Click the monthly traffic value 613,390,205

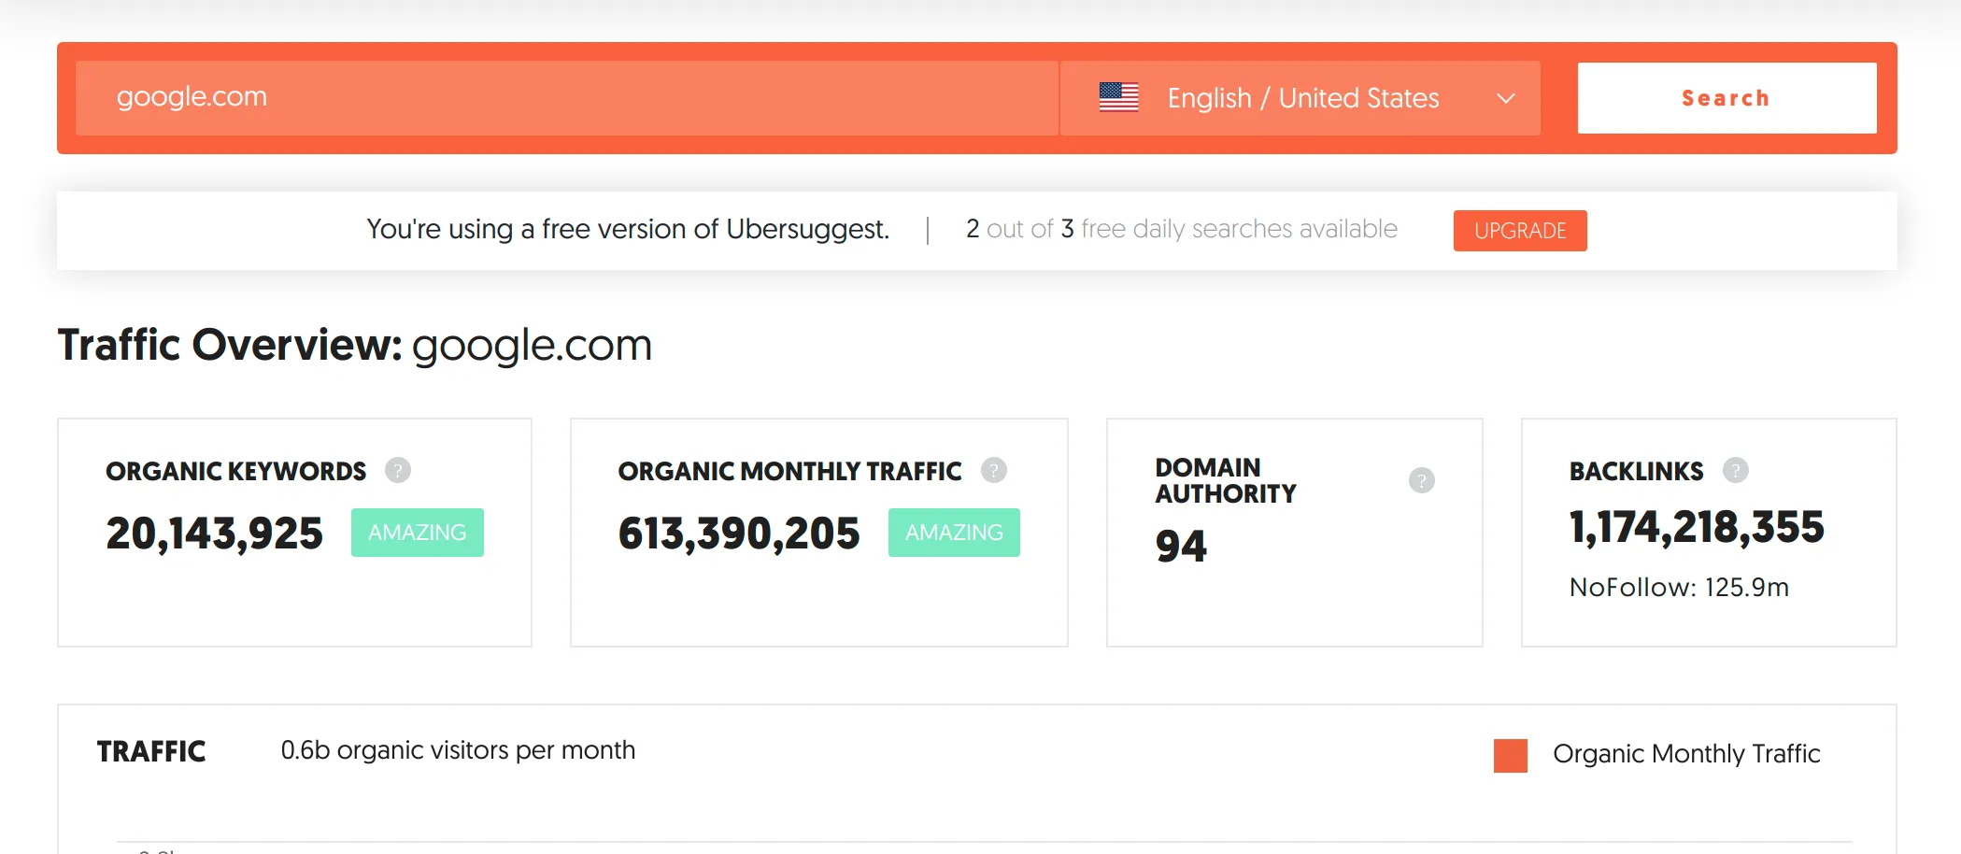(739, 534)
